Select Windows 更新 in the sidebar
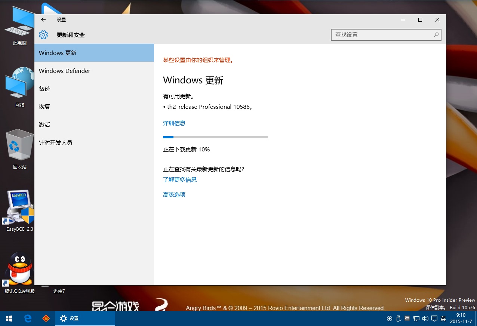Viewport: 477px width, 326px height. coord(94,53)
